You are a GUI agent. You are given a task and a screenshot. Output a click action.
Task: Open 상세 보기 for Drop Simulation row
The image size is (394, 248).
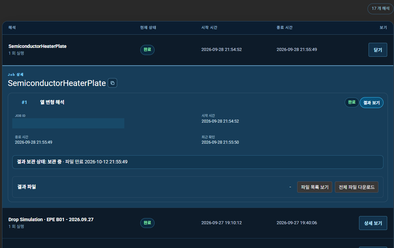(373, 223)
